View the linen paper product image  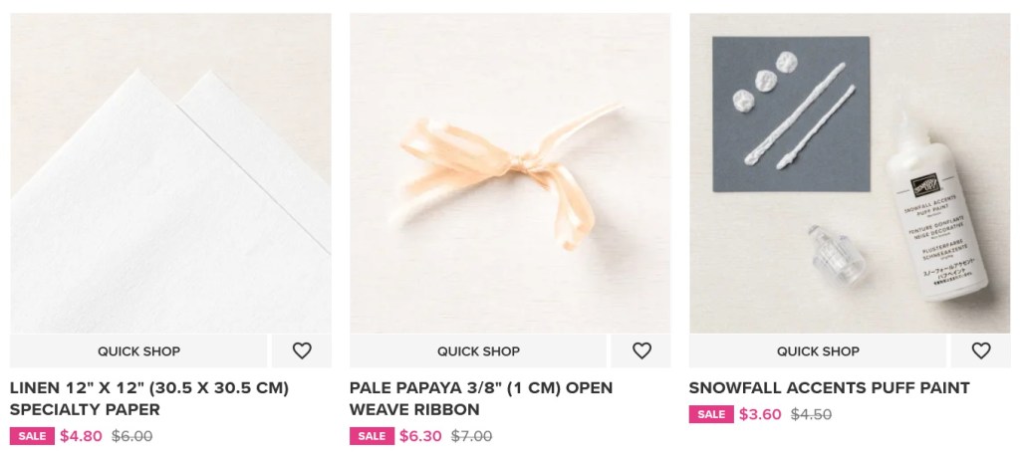[x=170, y=173]
